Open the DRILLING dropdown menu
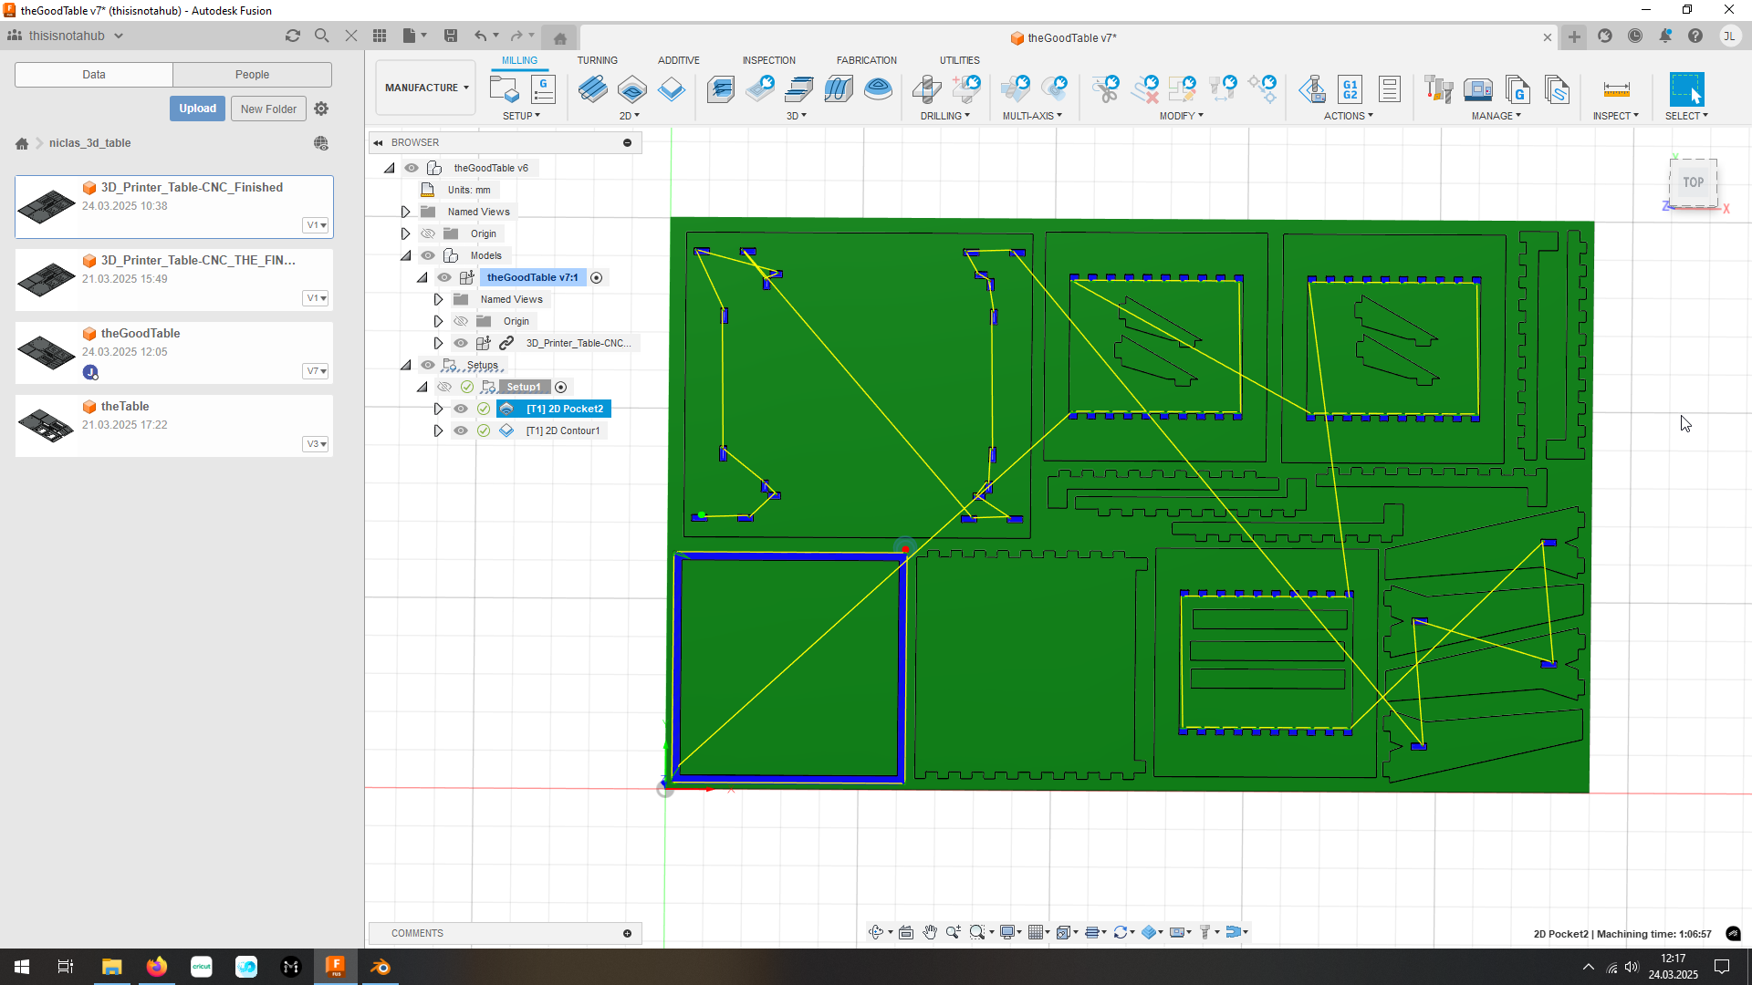Screen dimensions: 1752x985 click(x=944, y=116)
